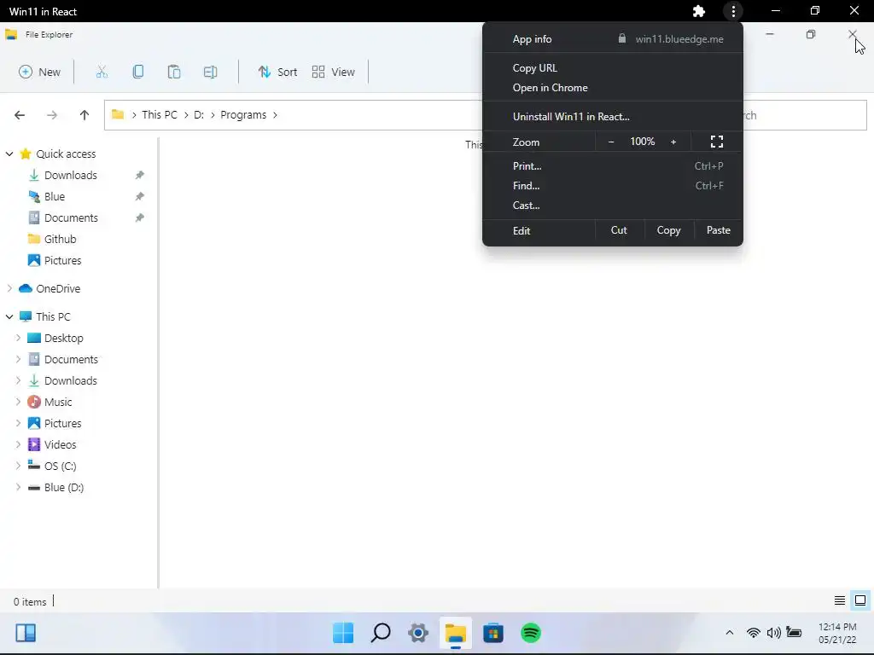Expand the Desktop node
Viewport: 874px width, 655px height.
click(x=18, y=338)
